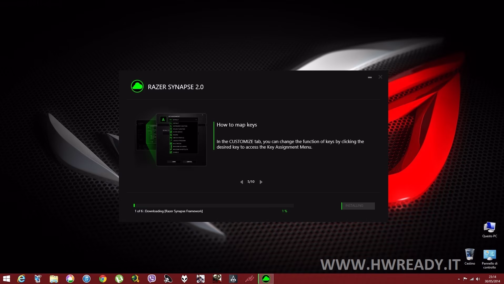Click the "5/10" slide counter
Screen dimensions: 504x284
tap(251, 182)
